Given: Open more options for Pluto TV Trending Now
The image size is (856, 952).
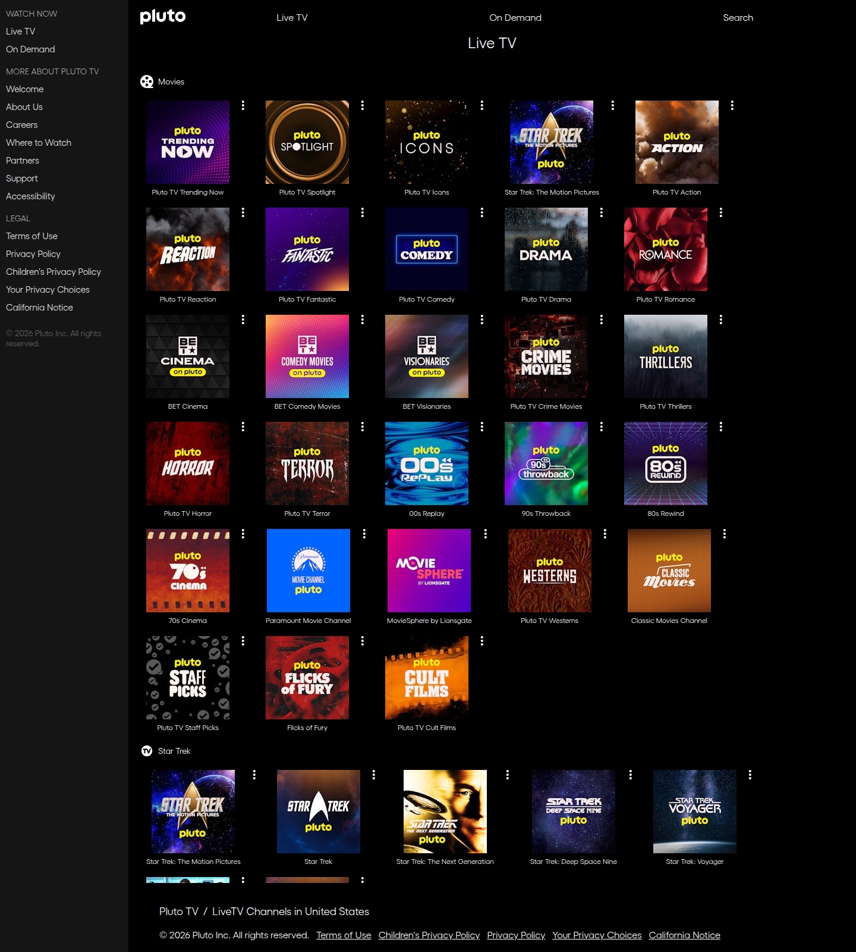Looking at the screenshot, I should point(243,105).
